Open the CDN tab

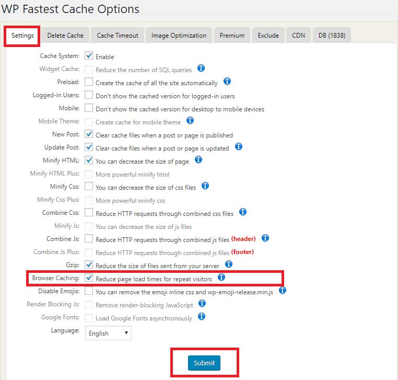[299, 36]
